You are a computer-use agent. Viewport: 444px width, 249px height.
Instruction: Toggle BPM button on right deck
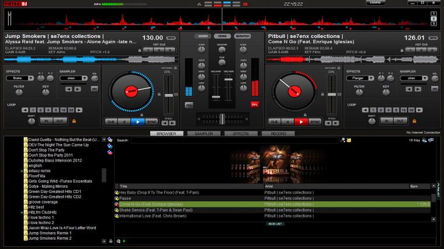433,38
